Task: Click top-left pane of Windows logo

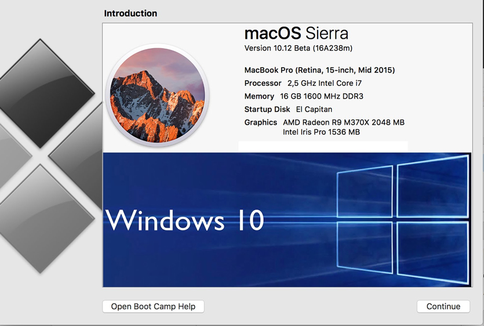Action: [363, 193]
